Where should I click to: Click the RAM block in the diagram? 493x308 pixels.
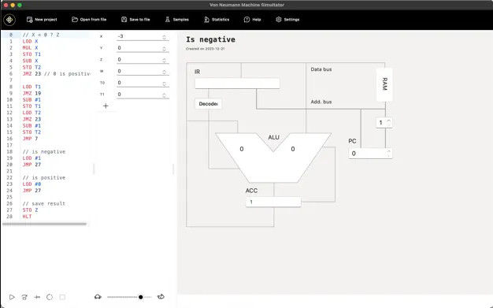click(x=384, y=84)
